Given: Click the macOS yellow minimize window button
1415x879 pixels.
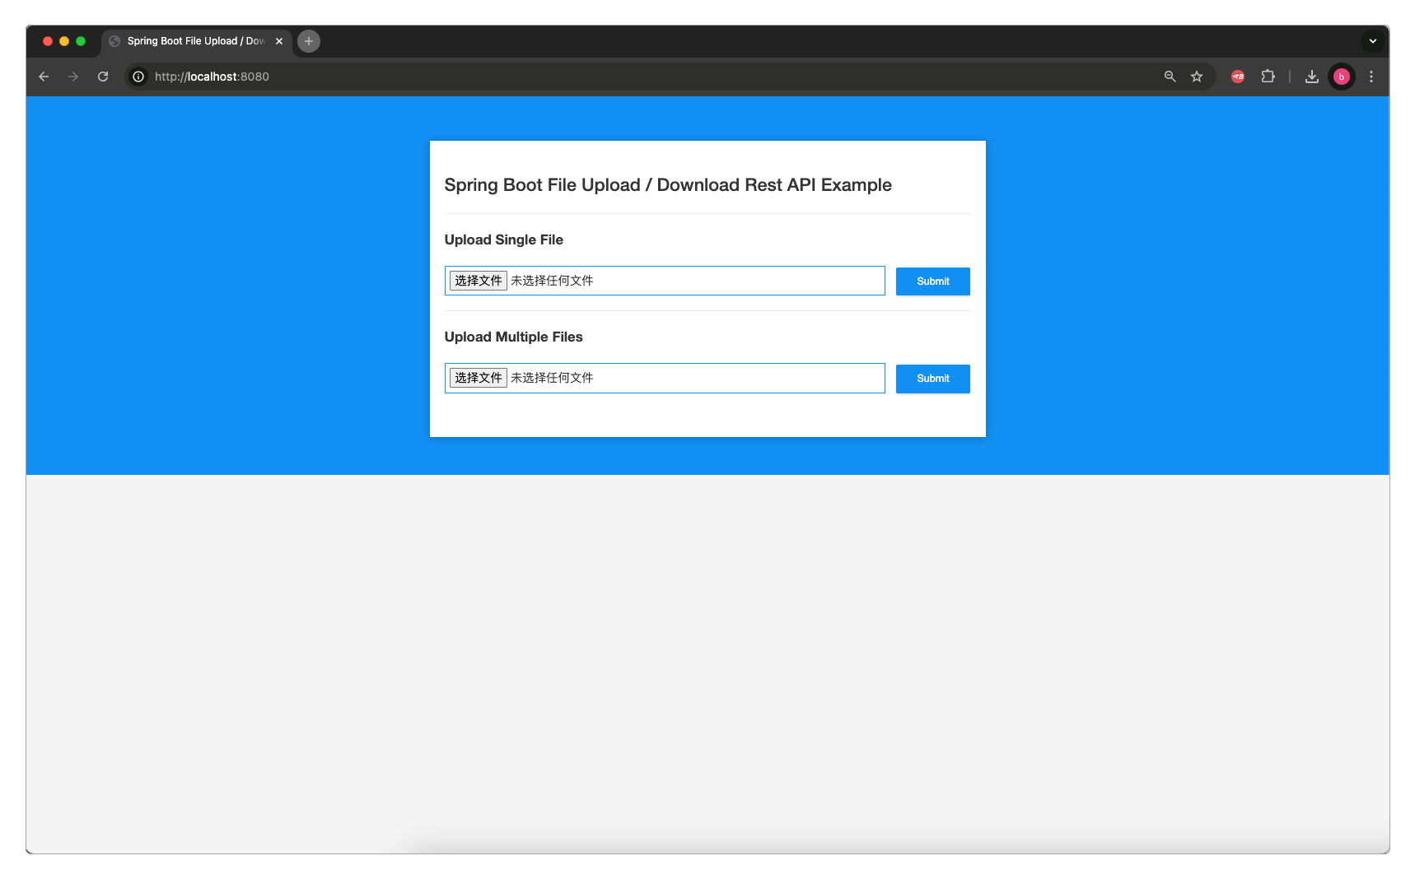Looking at the screenshot, I should coord(64,41).
